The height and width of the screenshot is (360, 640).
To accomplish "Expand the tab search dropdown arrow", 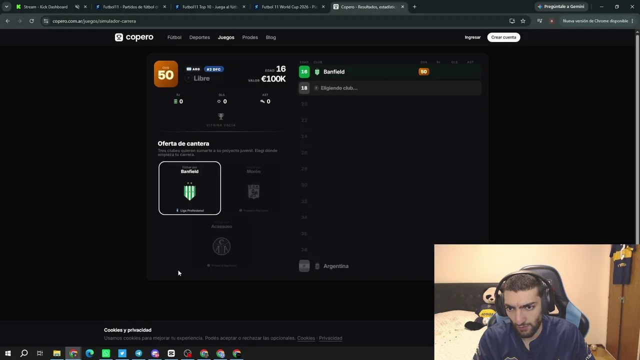I will point(6,7).
